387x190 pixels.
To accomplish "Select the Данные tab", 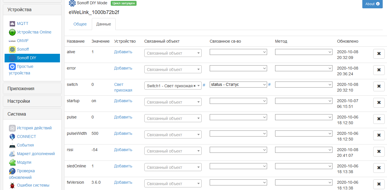I will point(104,24).
